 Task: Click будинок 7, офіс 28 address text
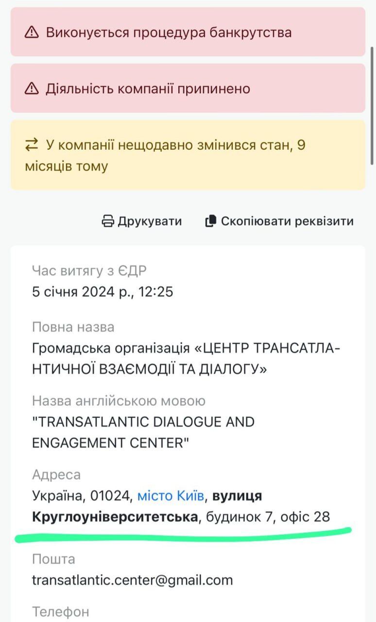268,517
